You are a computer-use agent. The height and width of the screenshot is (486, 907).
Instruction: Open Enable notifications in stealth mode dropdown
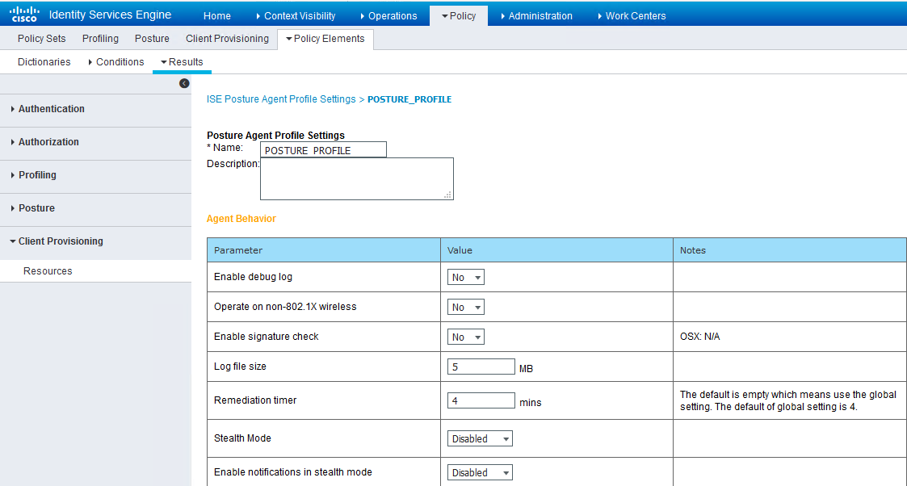pos(480,473)
